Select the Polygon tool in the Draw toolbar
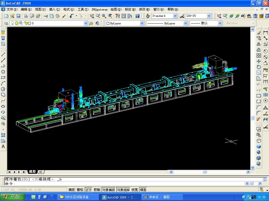 point(3,72)
